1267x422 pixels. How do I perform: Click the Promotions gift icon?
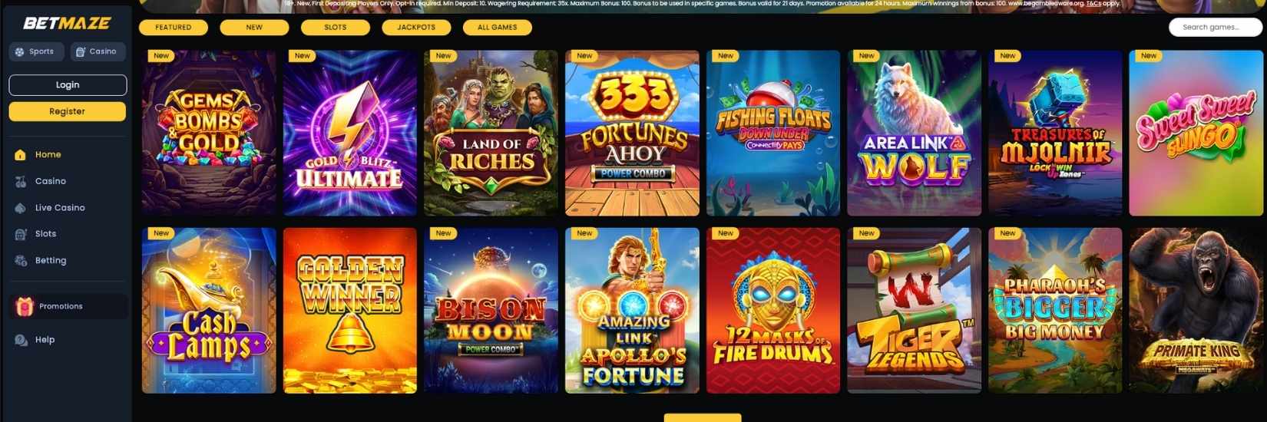[x=25, y=306]
